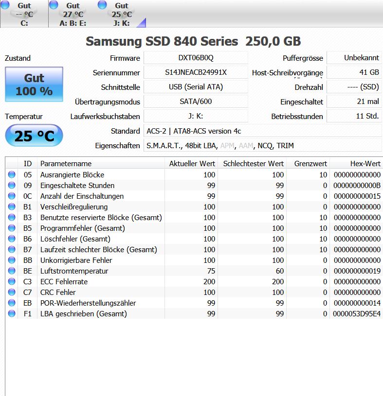Select the Programmfehler (Gesamt) parameter name

(x=82, y=228)
